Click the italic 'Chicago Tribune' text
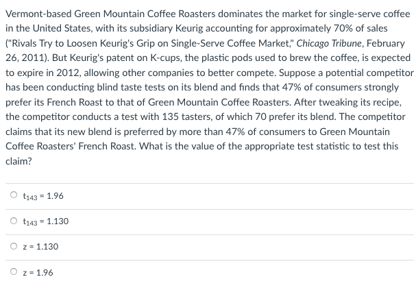 click(329, 43)
